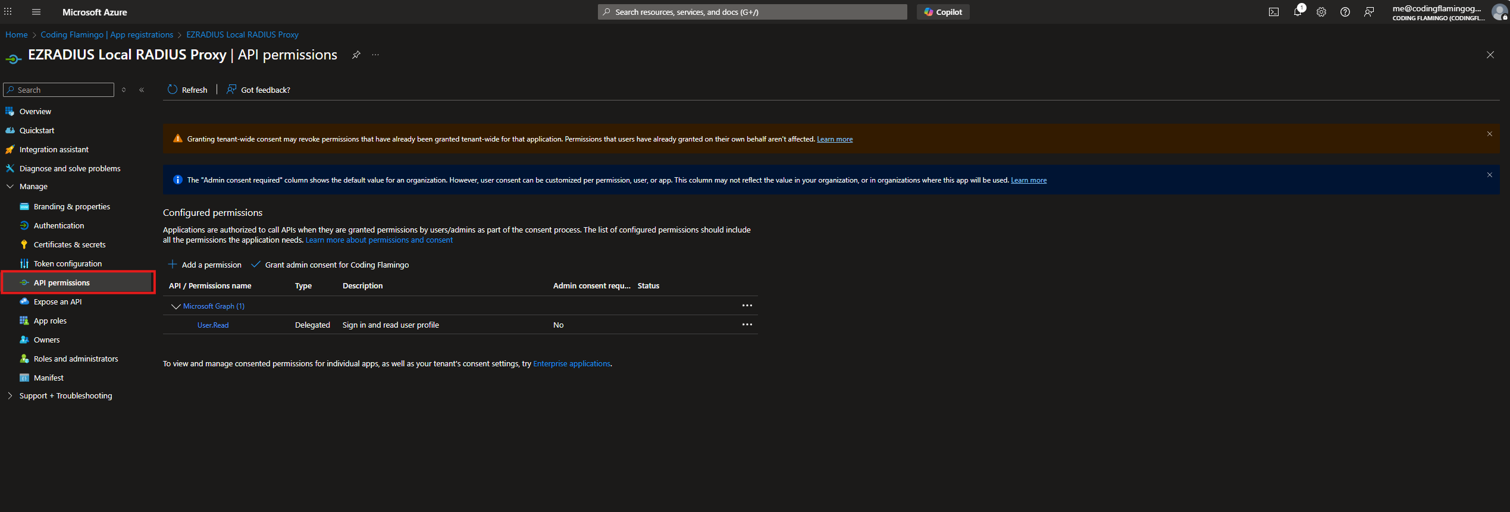
Task: Open the notifications bell
Action: (x=1298, y=12)
